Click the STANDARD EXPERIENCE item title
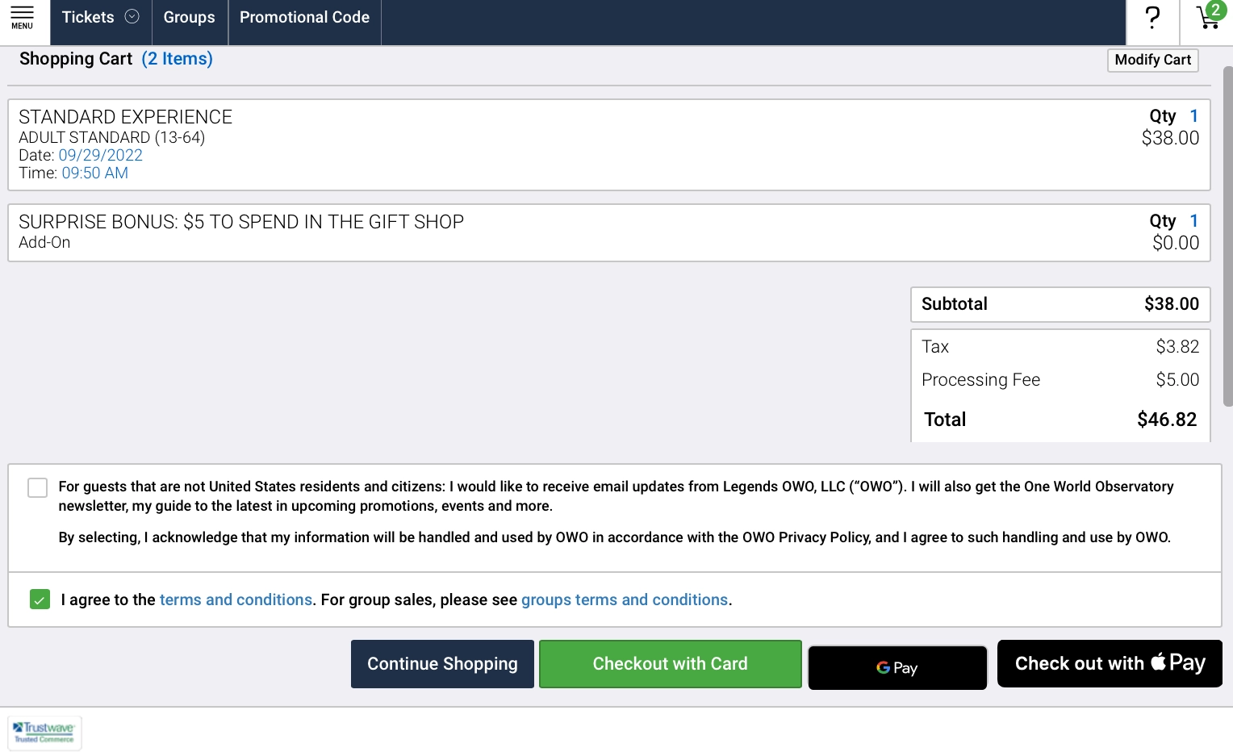 pos(126,117)
